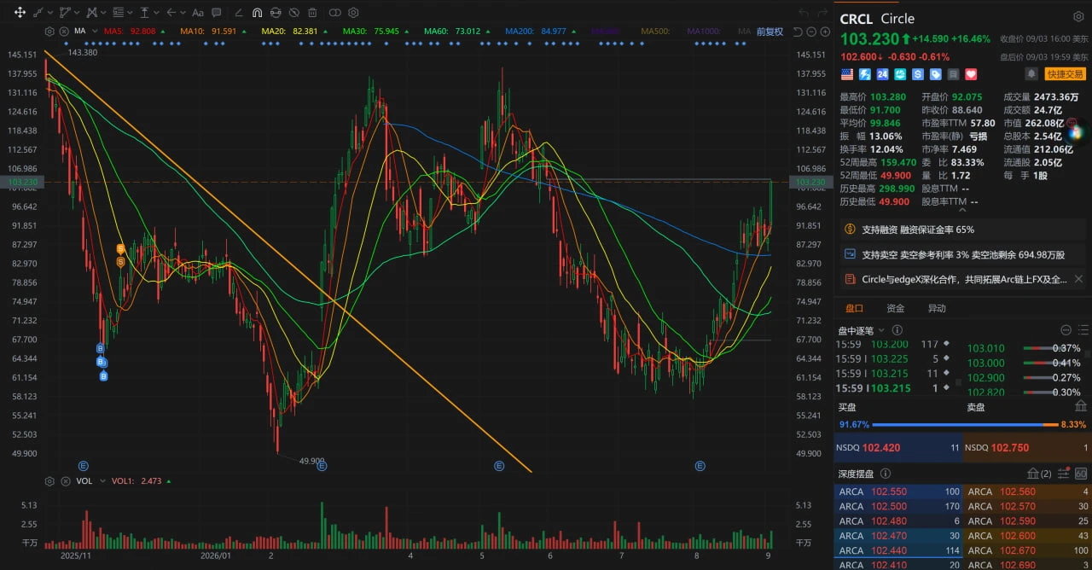Set a price alert with bell icon

[x=1031, y=74]
